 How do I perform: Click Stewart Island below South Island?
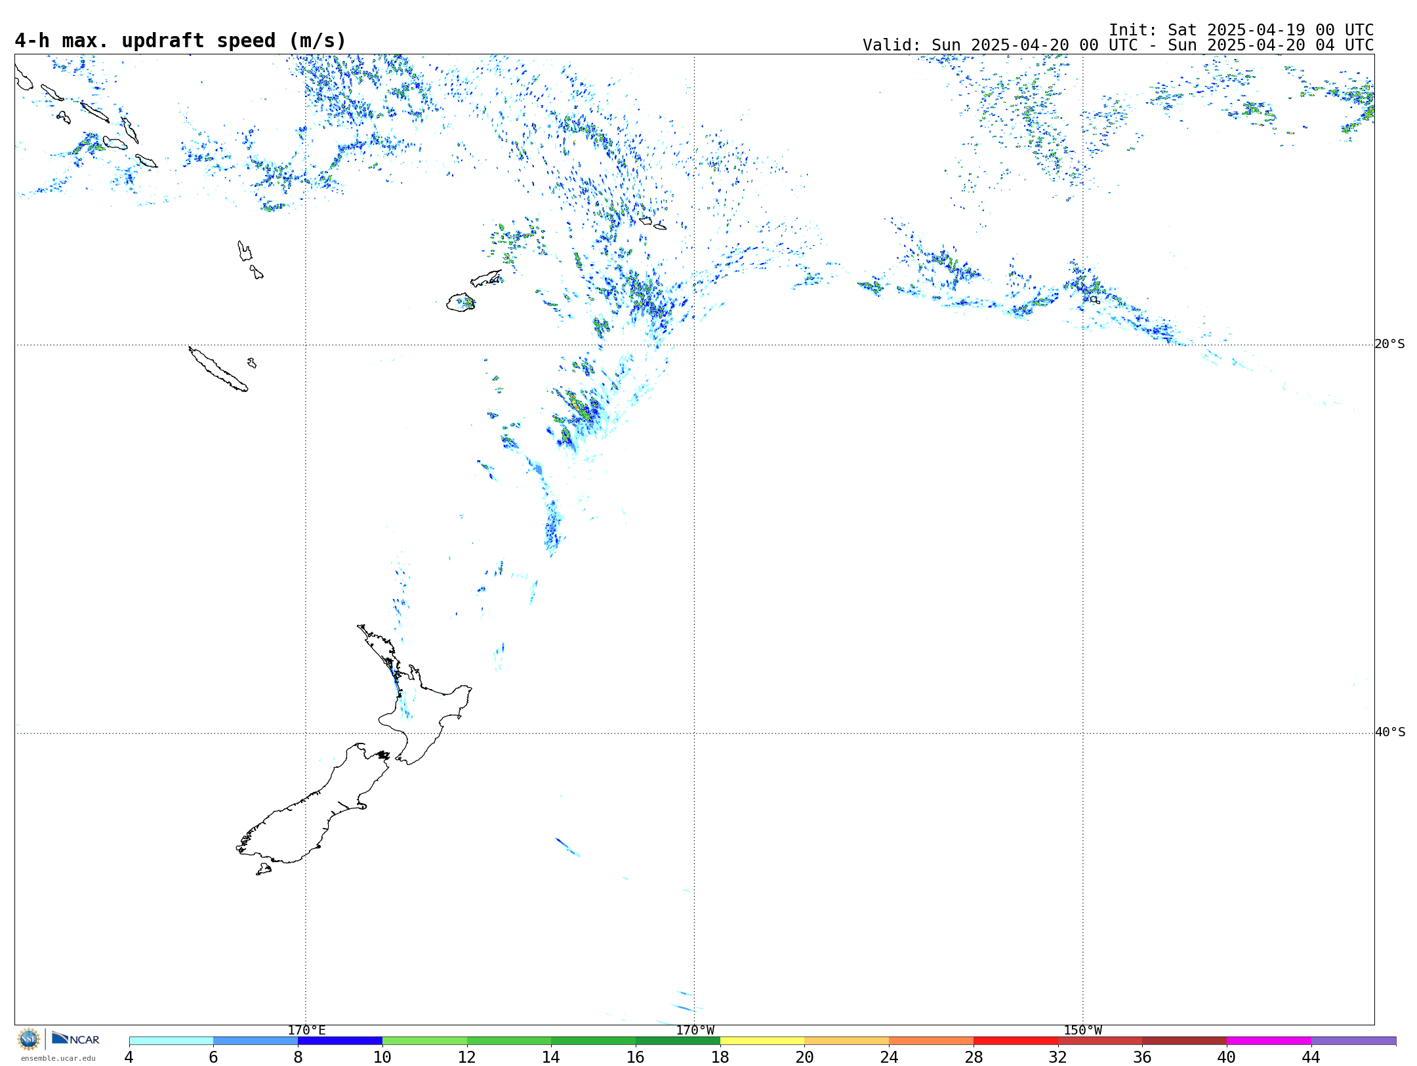tap(264, 869)
